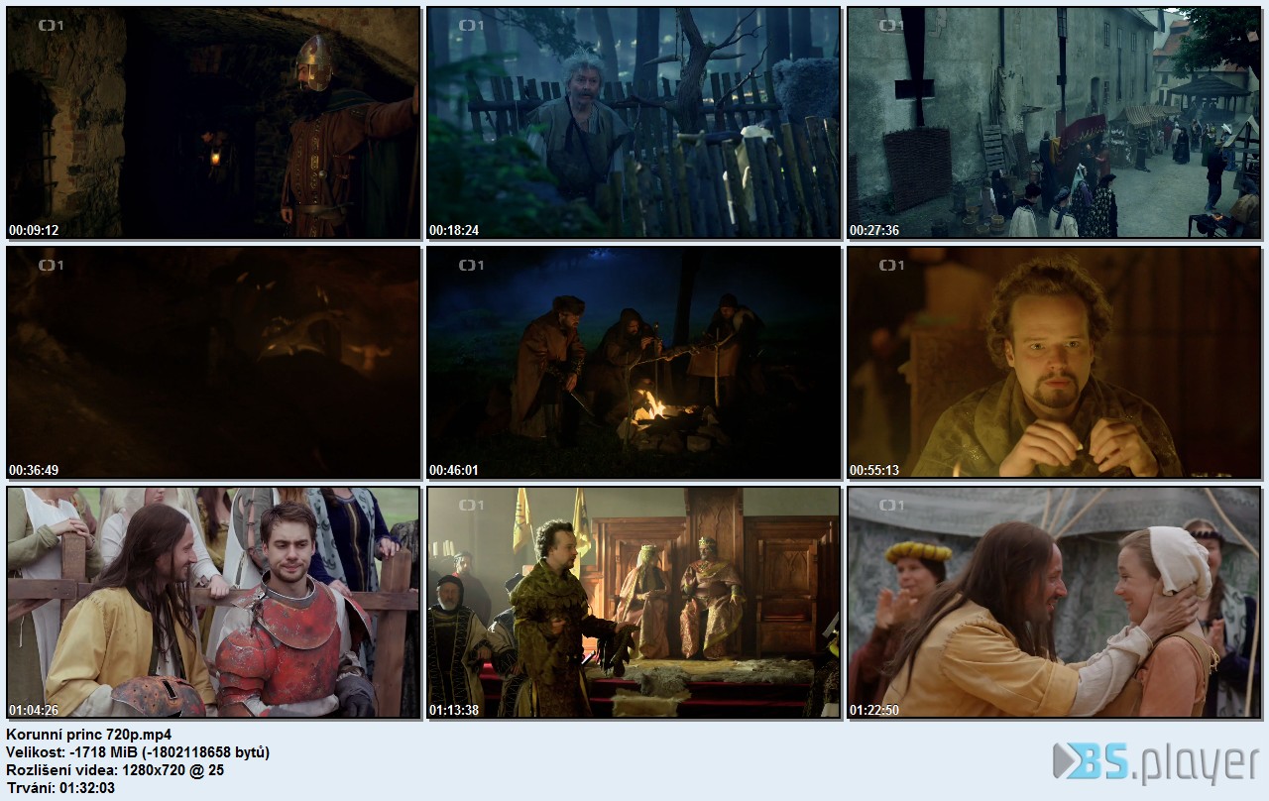
Task: Click the 00:18:24 timestamp label
Action: pyautogui.click(x=454, y=231)
